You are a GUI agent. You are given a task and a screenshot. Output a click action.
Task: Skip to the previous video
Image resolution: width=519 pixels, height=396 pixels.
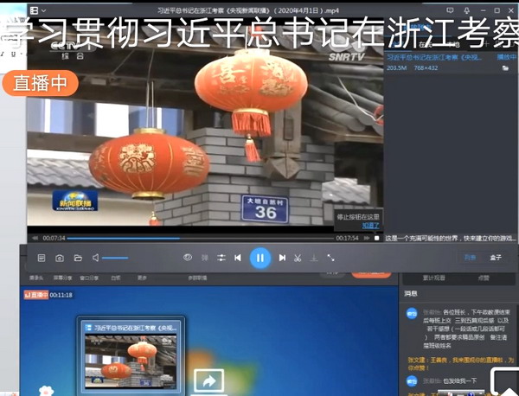238,258
